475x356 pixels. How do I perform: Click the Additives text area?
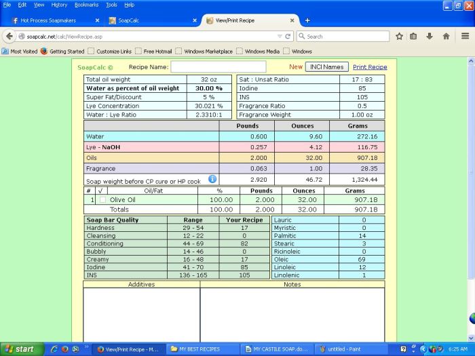click(141, 315)
